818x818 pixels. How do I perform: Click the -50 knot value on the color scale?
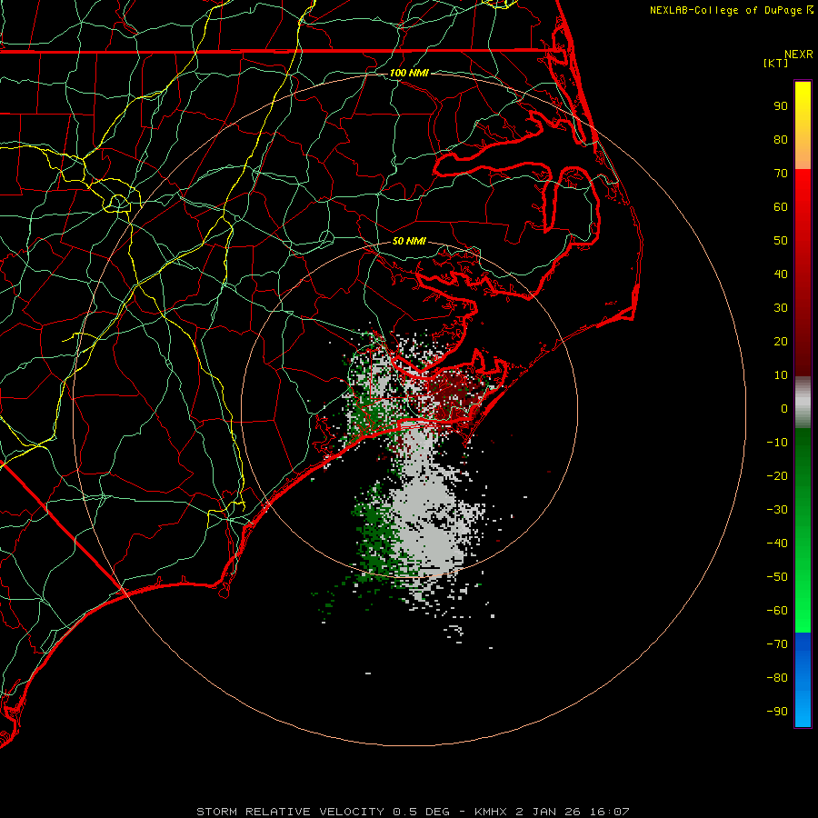pos(777,577)
